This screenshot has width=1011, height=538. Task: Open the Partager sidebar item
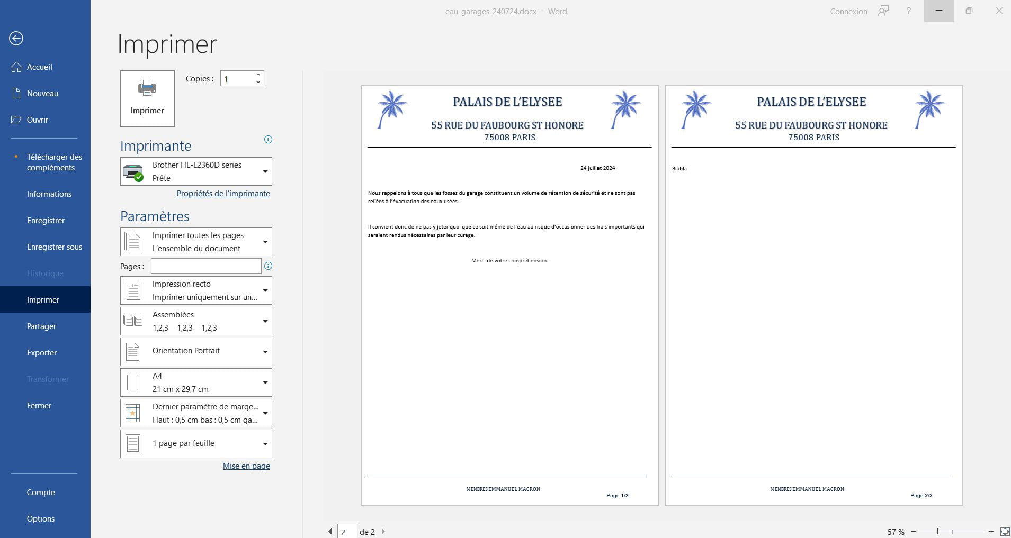[x=45, y=326]
